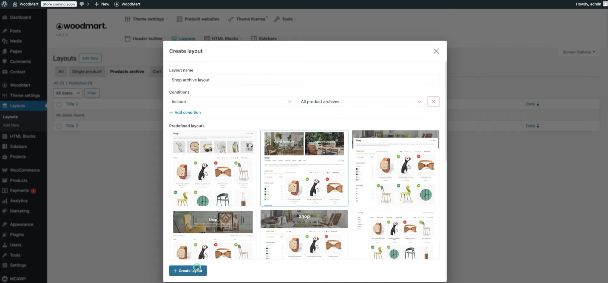Click the WordPress logo in the admin bar
This screenshot has height=283, width=608.
[x=5, y=4]
